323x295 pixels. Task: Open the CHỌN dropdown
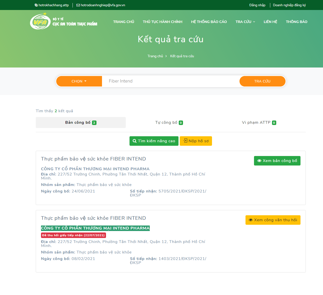[x=79, y=81]
